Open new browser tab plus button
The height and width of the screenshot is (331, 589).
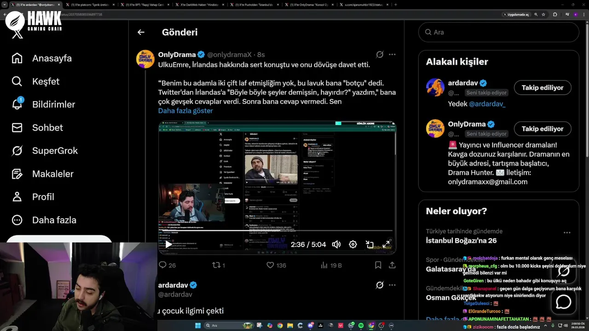(396, 5)
